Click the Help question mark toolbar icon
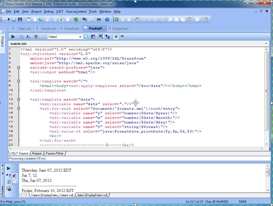Image resolution: width=273 pixels, height=206 pixels. coord(107,19)
